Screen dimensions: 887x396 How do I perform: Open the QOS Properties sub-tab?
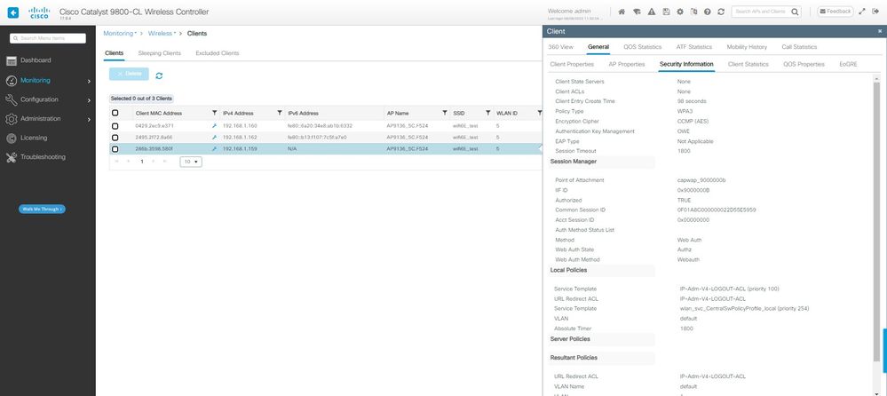(x=804, y=65)
